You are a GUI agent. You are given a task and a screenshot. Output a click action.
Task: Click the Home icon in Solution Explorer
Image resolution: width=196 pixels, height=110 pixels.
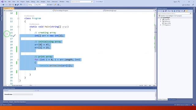tap(163, 11)
